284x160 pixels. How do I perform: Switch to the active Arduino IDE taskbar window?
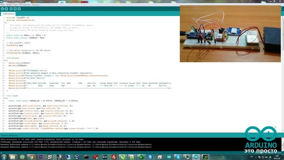pyautogui.click(x=196, y=157)
